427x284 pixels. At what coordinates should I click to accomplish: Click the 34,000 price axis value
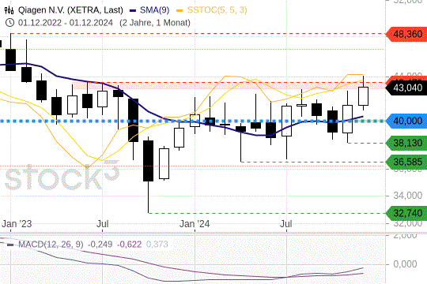(x=408, y=196)
